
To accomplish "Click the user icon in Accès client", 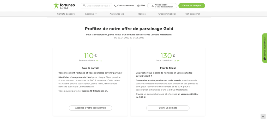I will coord(153,6).
